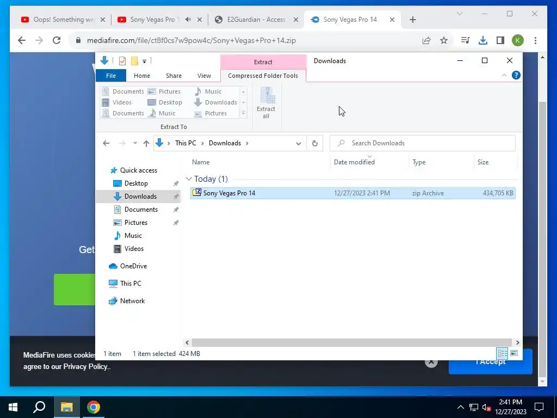The image size is (557, 418).
Task: Select the Sony Vegas Pro 14 zip file
Action: pyautogui.click(x=352, y=193)
